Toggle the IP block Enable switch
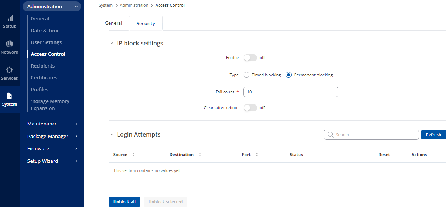The image size is (446, 207). click(x=250, y=58)
